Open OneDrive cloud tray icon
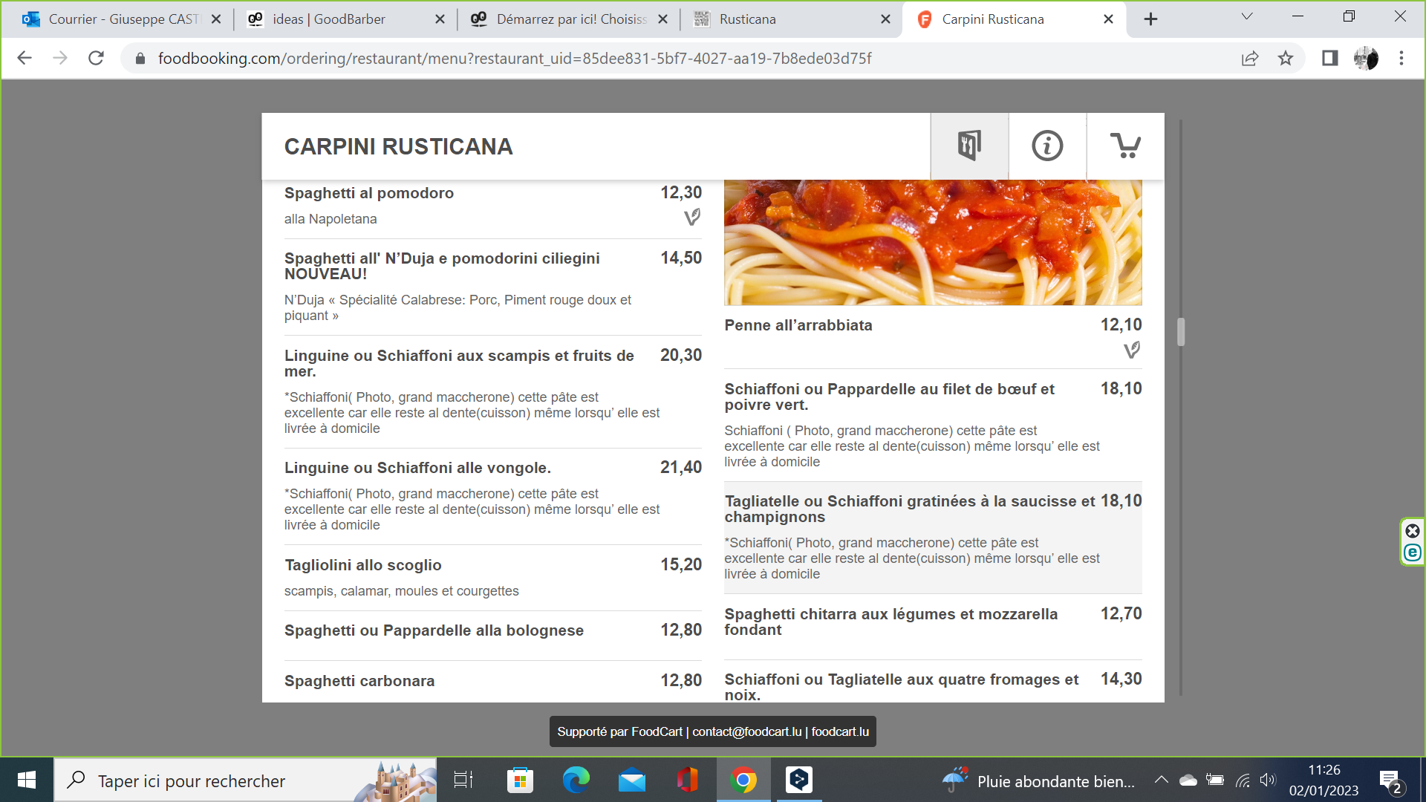The height and width of the screenshot is (802, 1426). pyautogui.click(x=1188, y=780)
